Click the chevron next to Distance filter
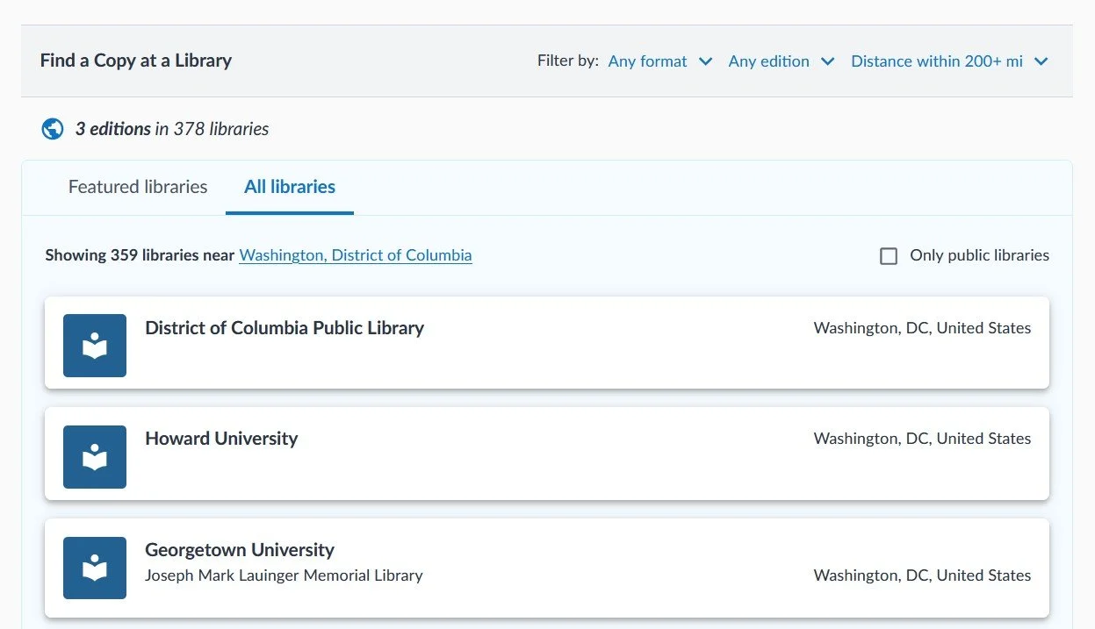The image size is (1095, 629). coord(1041,61)
